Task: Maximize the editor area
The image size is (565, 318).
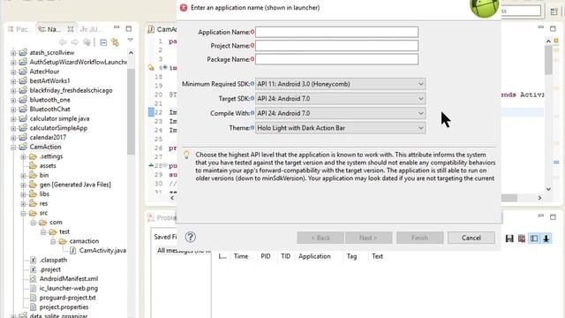Action: pos(554,28)
